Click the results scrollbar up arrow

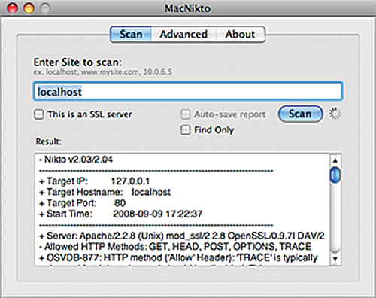click(x=335, y=160)
